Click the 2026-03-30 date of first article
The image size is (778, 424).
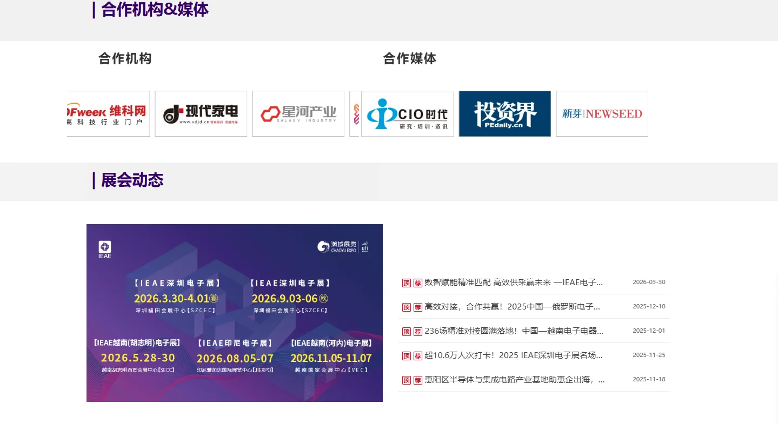[x=649, y=282]
